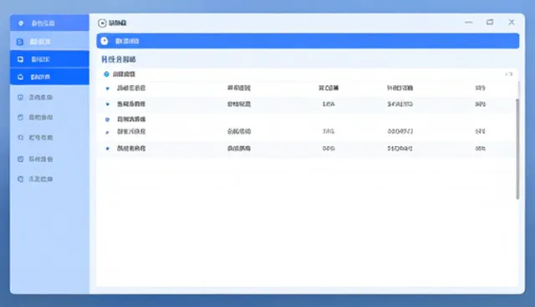The image size is (535, 307).
Task: Select the lower dark-blue highlighted sidebar entry
Action: pyautogui.click(x=49, y=77)
